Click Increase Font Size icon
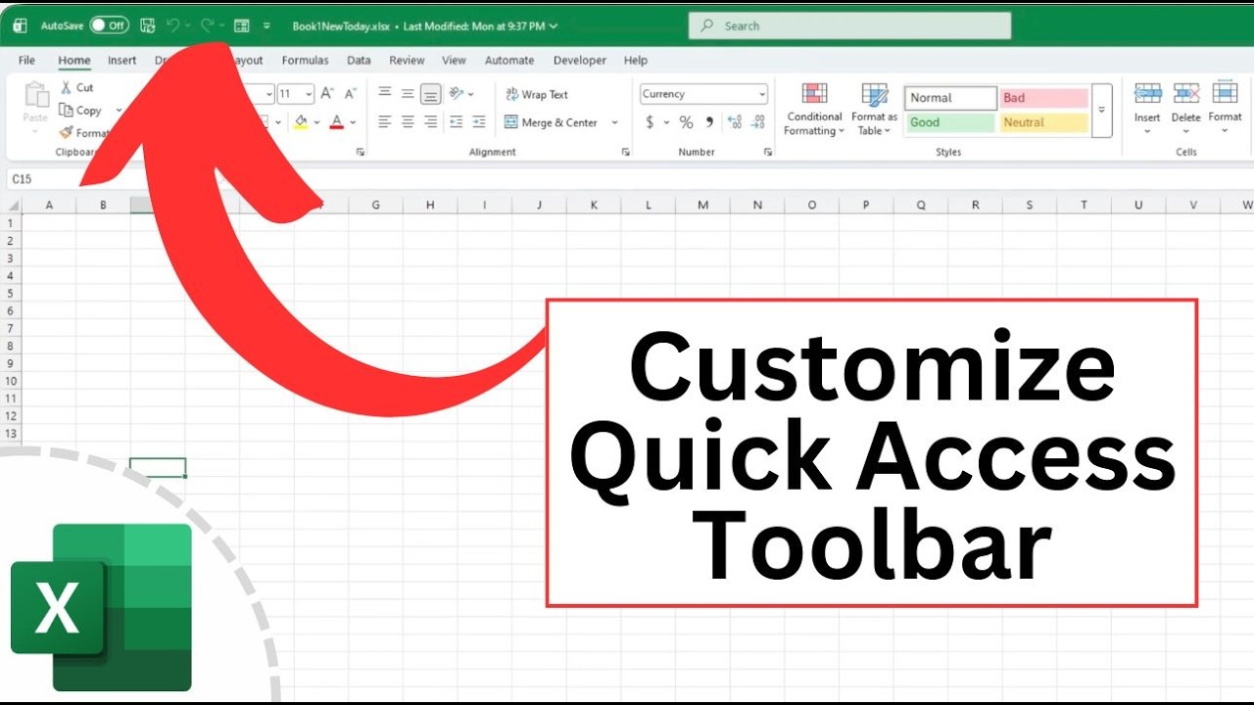 click(328, 94)
